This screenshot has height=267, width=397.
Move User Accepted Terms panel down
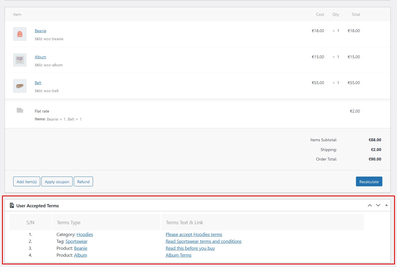click(378, 205)
